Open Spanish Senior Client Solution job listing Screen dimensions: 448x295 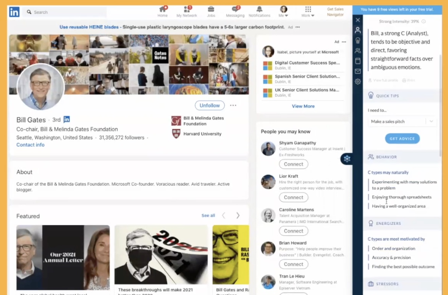tap(307, 76)
